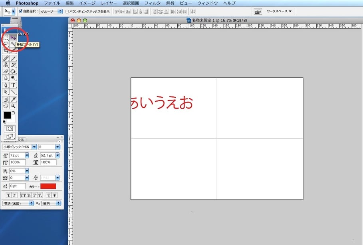
Task: Select the Paint Bucket tool
Action: click(14, 71)
